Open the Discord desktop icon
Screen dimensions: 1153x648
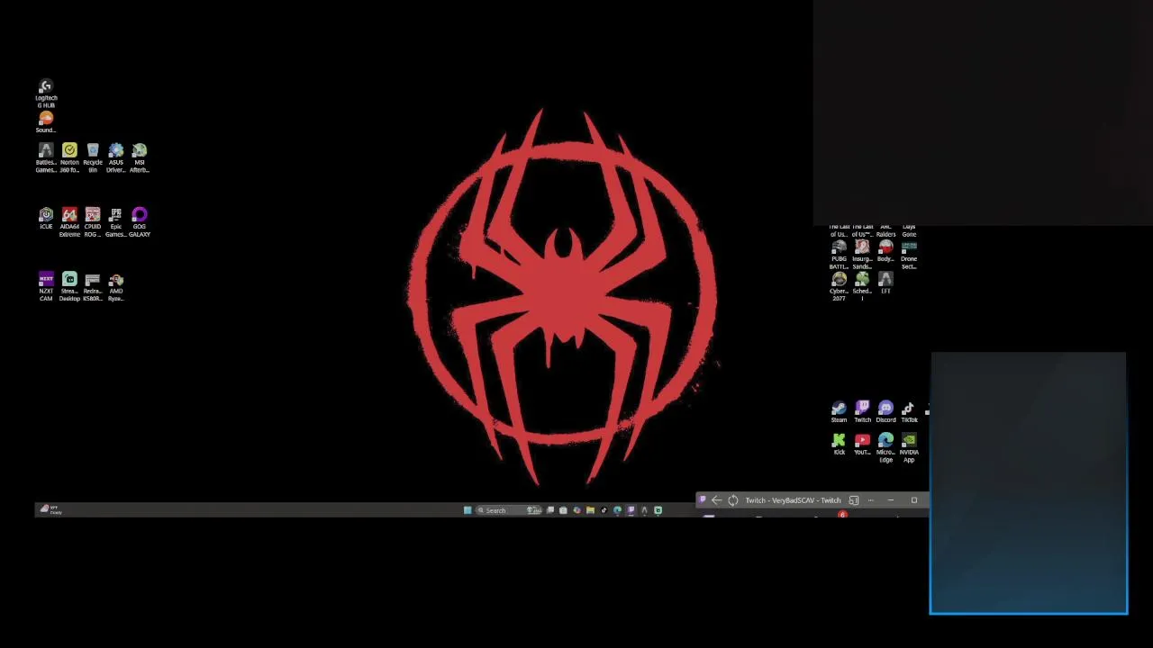click(x=885, y=412)
